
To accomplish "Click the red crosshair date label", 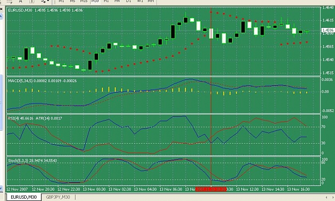I will [x=211, y=189].
